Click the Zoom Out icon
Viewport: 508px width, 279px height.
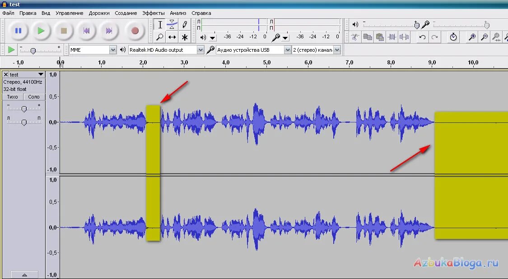485,37
